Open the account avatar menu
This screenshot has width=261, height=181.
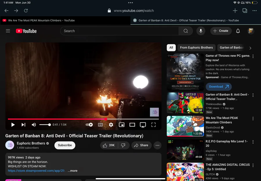pyautogui.click(x=251, y=31)
